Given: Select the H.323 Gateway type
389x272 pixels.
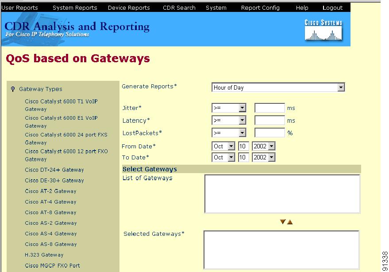Looking at the screenshot, I should [44, 255].
